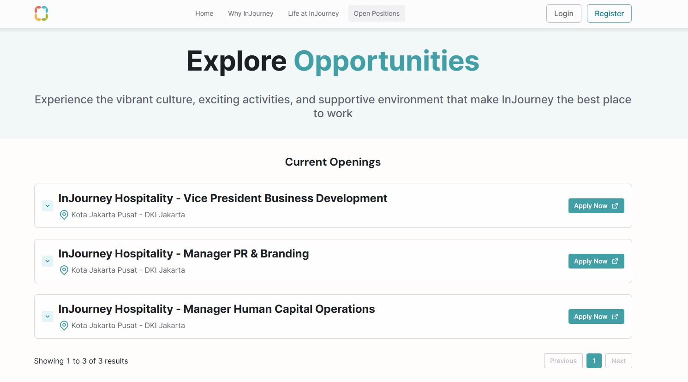The width and height of the screenshot is (688, 382).
Task: Click location pin icon for Manager PR & Branding
Action: (64, 270)
